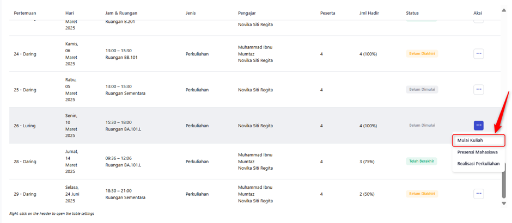The image size is (512, 223).
Task: Click the Status column header
Action: pos(412,13)
